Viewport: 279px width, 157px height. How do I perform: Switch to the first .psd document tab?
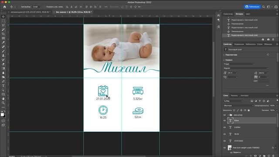coord(30,12)
